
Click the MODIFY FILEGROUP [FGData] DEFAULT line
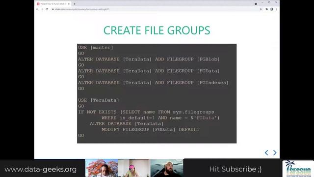tap(151, 130)
